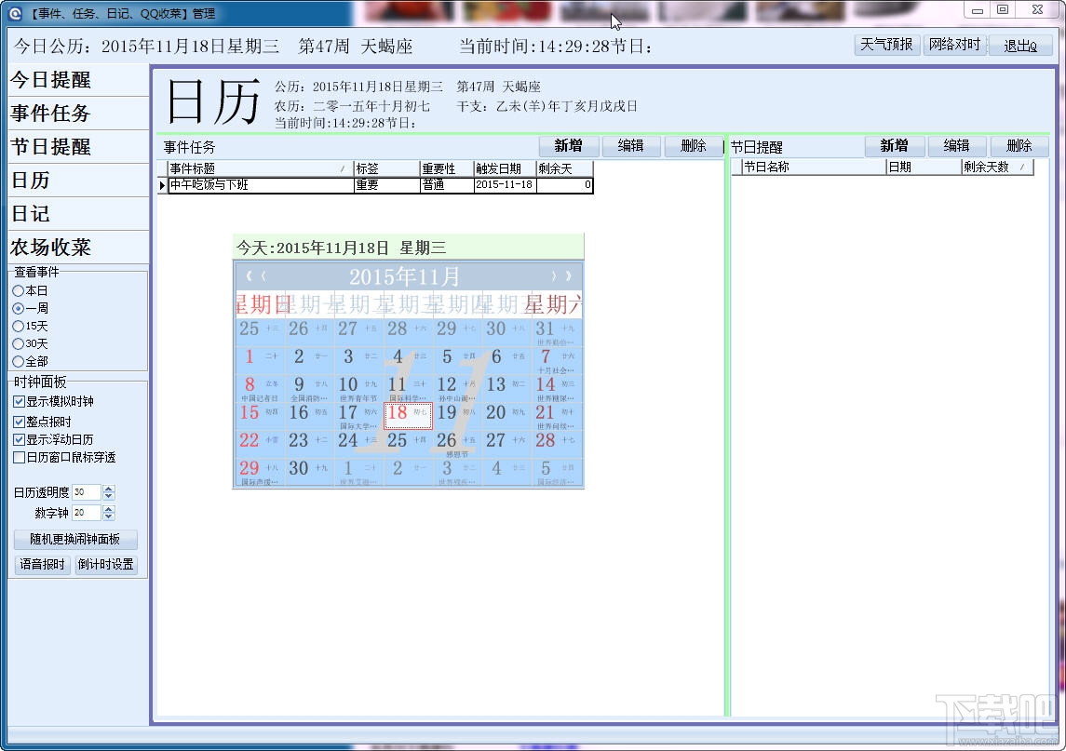Go to next month arrow in calendar
Image resolution: width=1066 pixels, height=751 pixels.
coord(553,276)
